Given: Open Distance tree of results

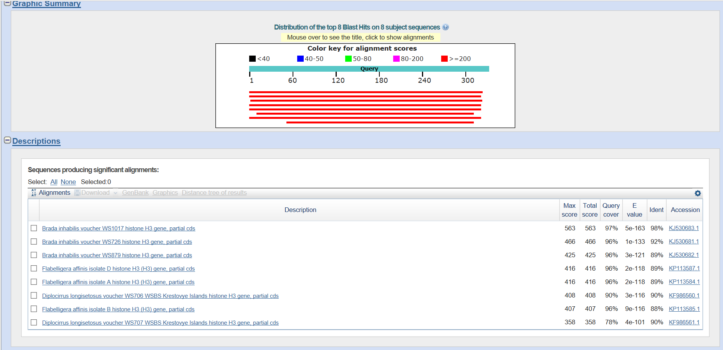Looking at the screenshot, I should click(214, 193).
